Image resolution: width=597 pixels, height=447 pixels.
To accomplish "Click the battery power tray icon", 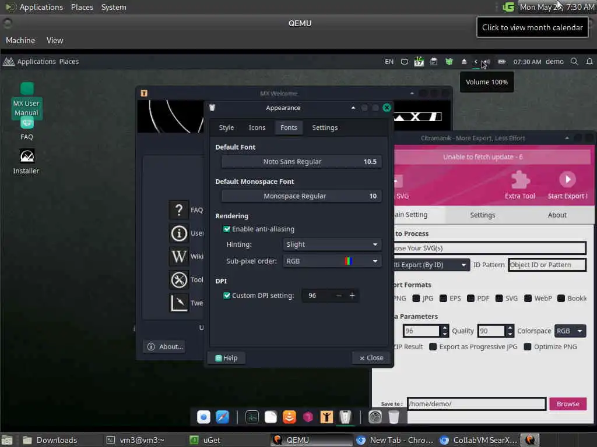I will coord(502,62).
